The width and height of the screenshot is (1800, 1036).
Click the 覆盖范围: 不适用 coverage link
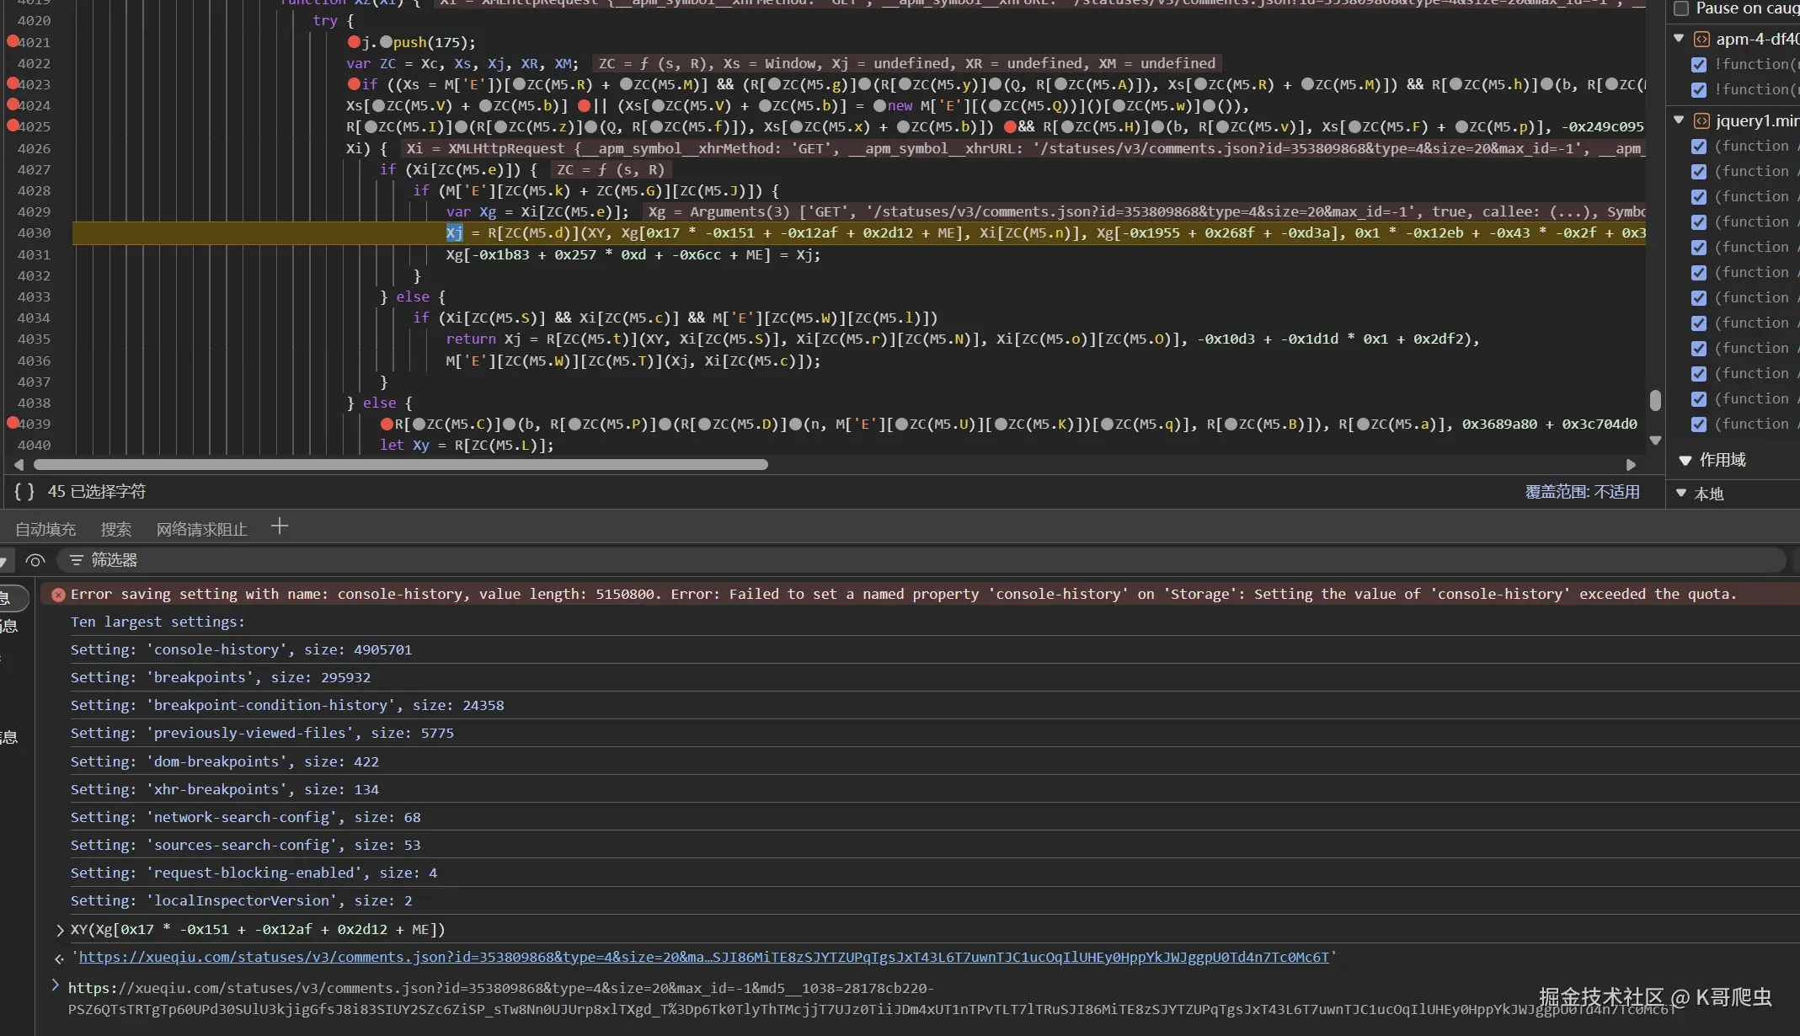point(1582,492)
